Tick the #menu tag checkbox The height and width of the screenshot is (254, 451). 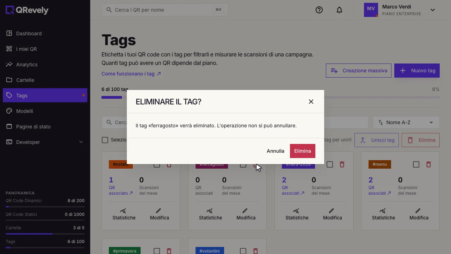(416, 164)
